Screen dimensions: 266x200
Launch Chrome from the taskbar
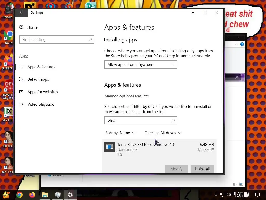point(19,195)
